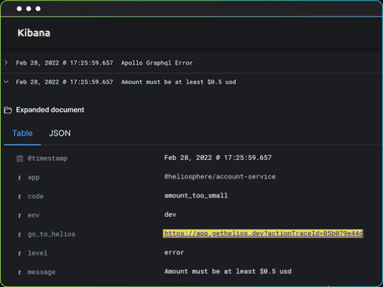
Task: Click the text type icon for code field
Action: pos(20,196)
